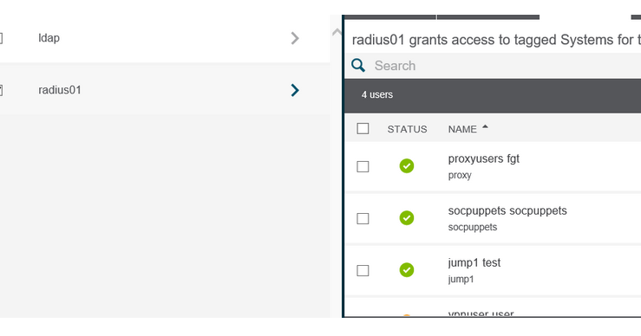Click green status icon for proxyusers fgt
Image resolution: width=641 pixels, height=336 pixels.
click(406, 166)
